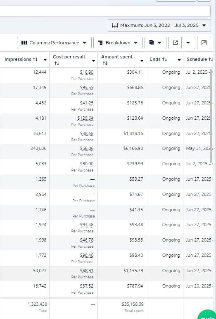This screenshot has width=216, height=319.
Task: Click the Export share icon button
Action: (175, 43)
